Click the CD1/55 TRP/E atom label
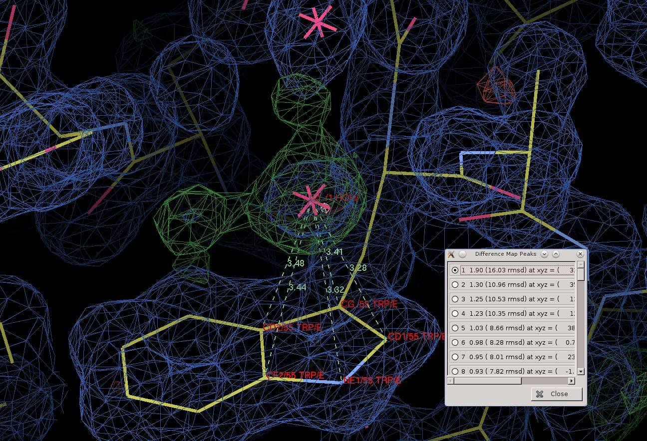This screenshot has height=441, width=647. click(415, 337)
